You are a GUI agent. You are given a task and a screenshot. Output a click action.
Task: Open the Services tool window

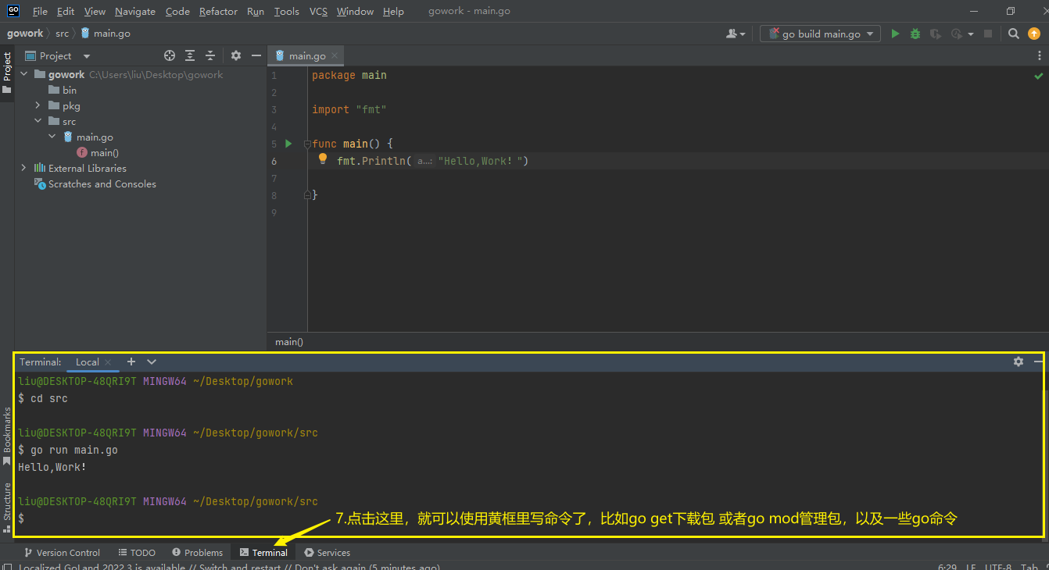(x=327, y=552)
